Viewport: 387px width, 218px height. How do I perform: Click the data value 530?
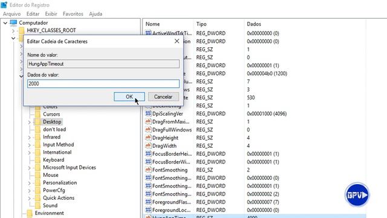[x=251, y=97]
